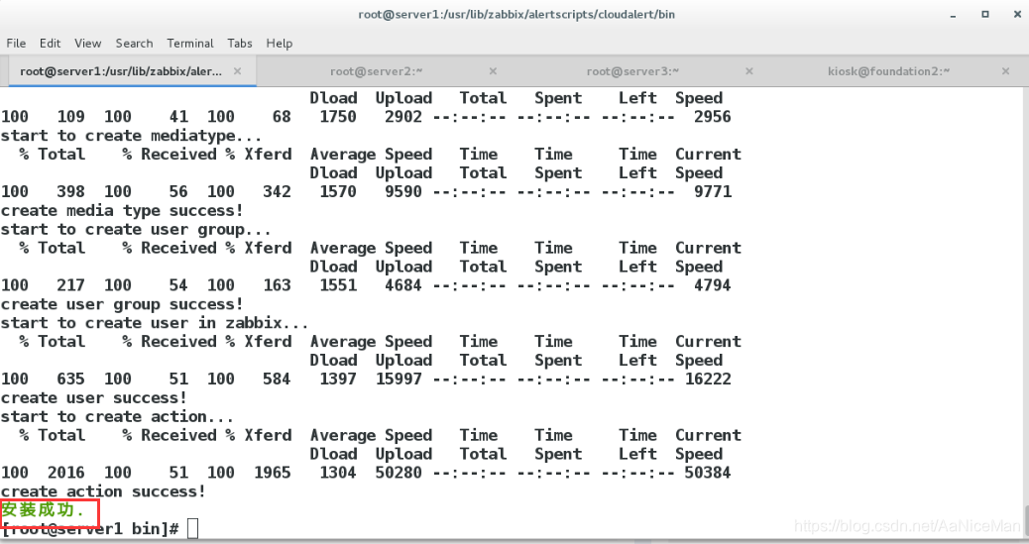Image resolution: width=1029 pixels, height=544 pixels.
Task: Open the Help menu
Action: pos(279,44)
